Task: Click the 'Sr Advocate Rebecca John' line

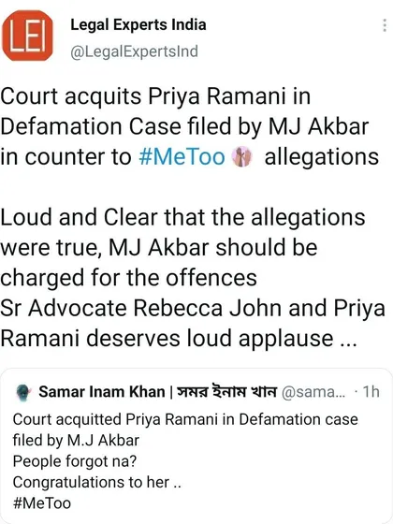Action: point(140,308)
